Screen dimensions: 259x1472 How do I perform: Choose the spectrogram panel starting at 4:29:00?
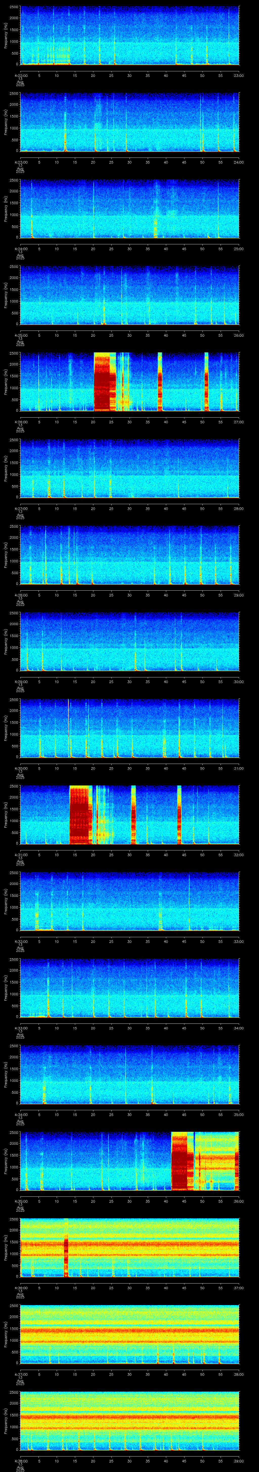(129, 642)
